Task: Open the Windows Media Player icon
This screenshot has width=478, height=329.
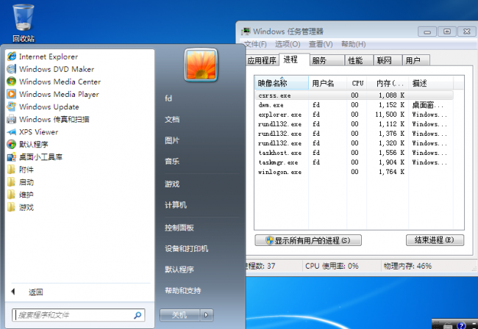Action: (12, 94)
